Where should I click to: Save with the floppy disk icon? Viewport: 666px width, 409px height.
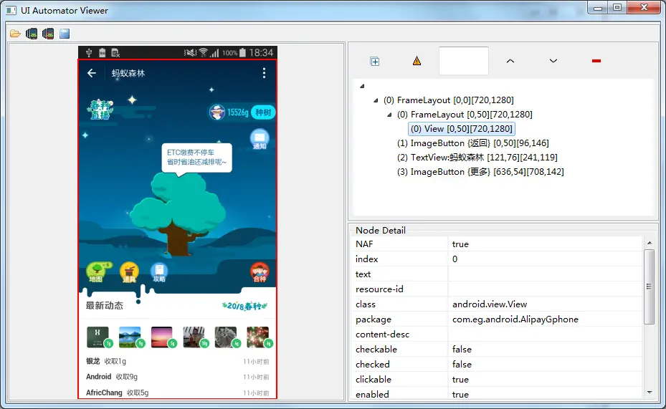coord(65,34)
